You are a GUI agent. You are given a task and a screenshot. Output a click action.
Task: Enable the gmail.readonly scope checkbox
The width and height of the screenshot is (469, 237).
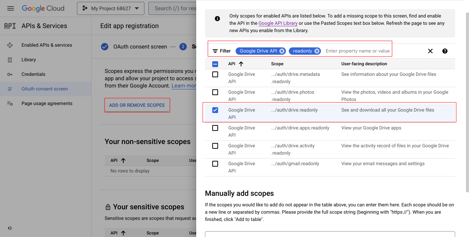point(215,164)
